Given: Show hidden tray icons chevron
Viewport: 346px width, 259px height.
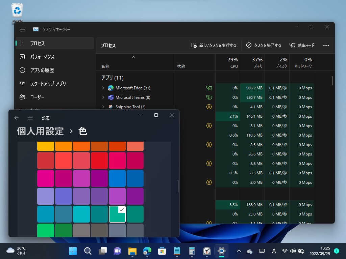Looking at the screenshot, I should point(239,251).
